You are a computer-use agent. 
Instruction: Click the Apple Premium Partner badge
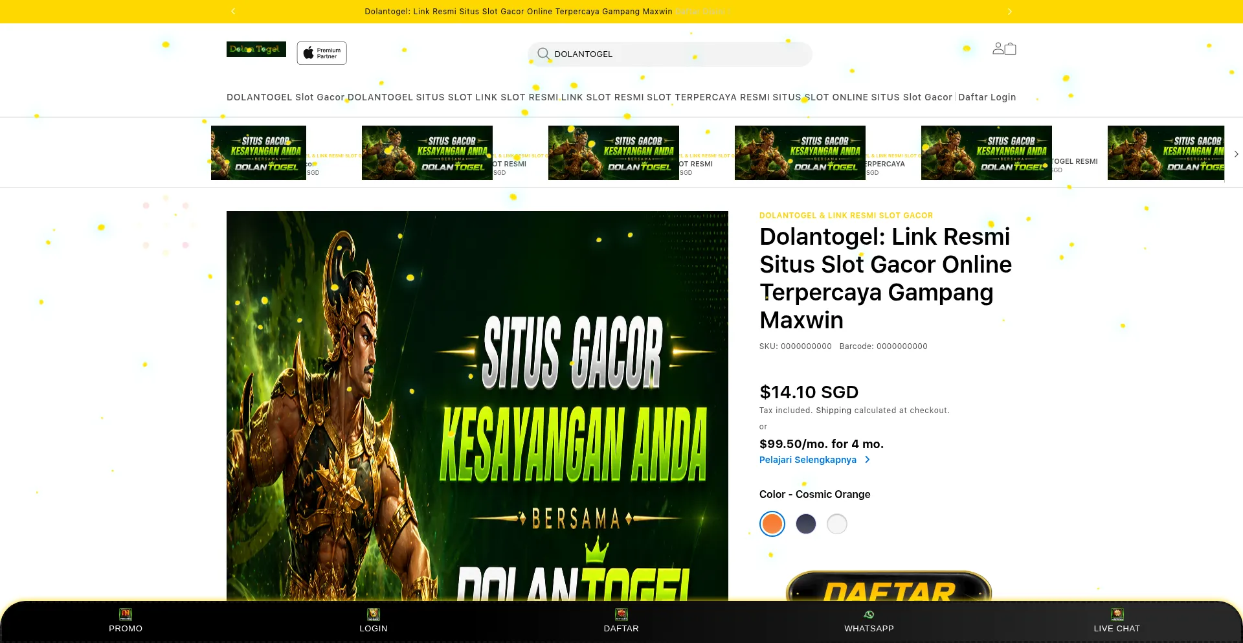322,53
